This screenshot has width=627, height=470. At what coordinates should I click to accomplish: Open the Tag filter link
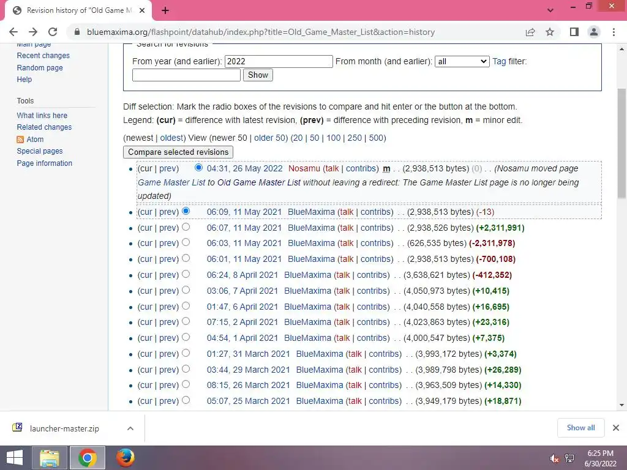499,61
